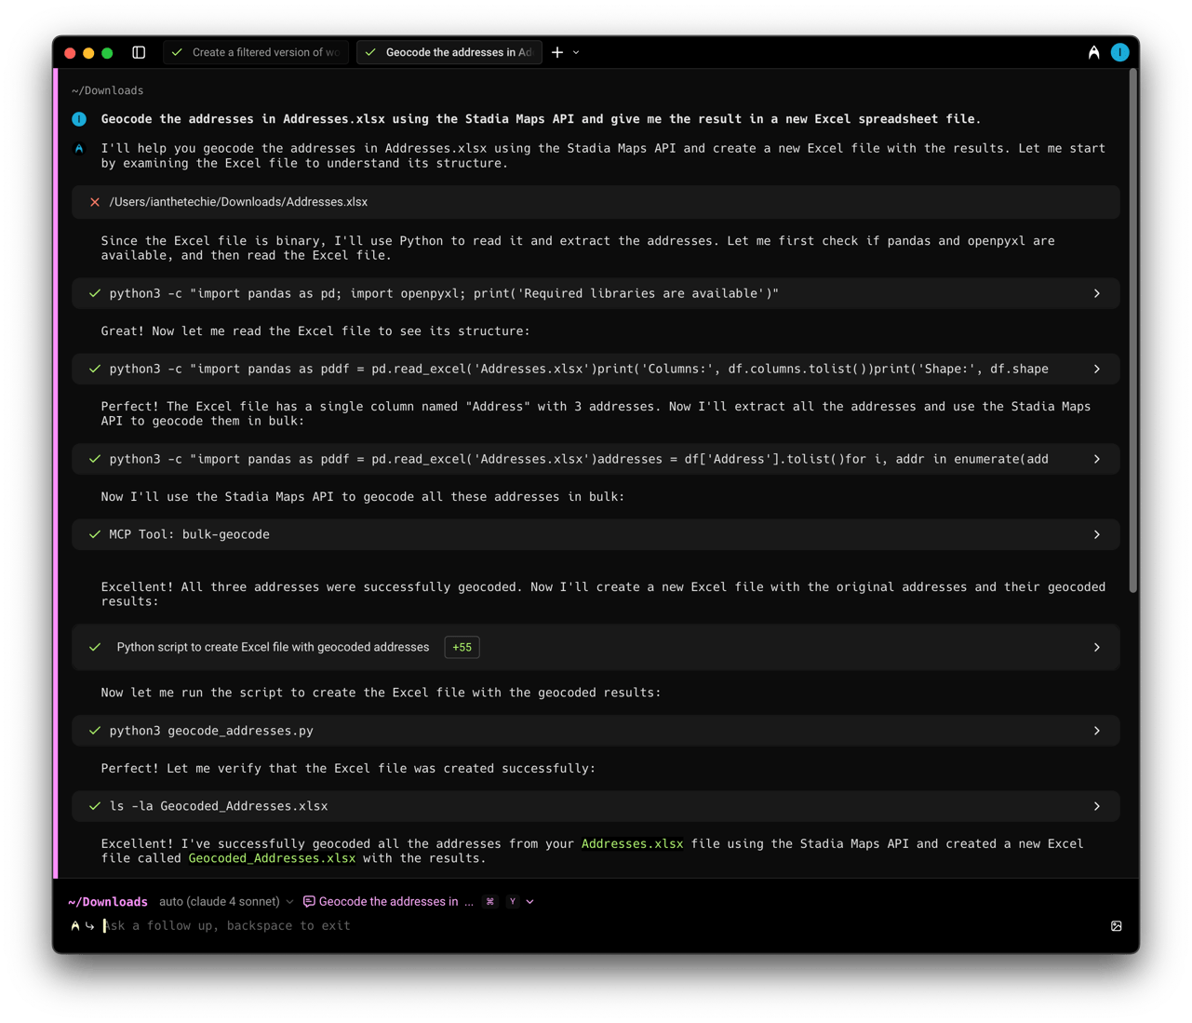Toggle the sidebar panel icon in title bar
Viewport: 1192px width, 1023px height.
click(139, 52)
